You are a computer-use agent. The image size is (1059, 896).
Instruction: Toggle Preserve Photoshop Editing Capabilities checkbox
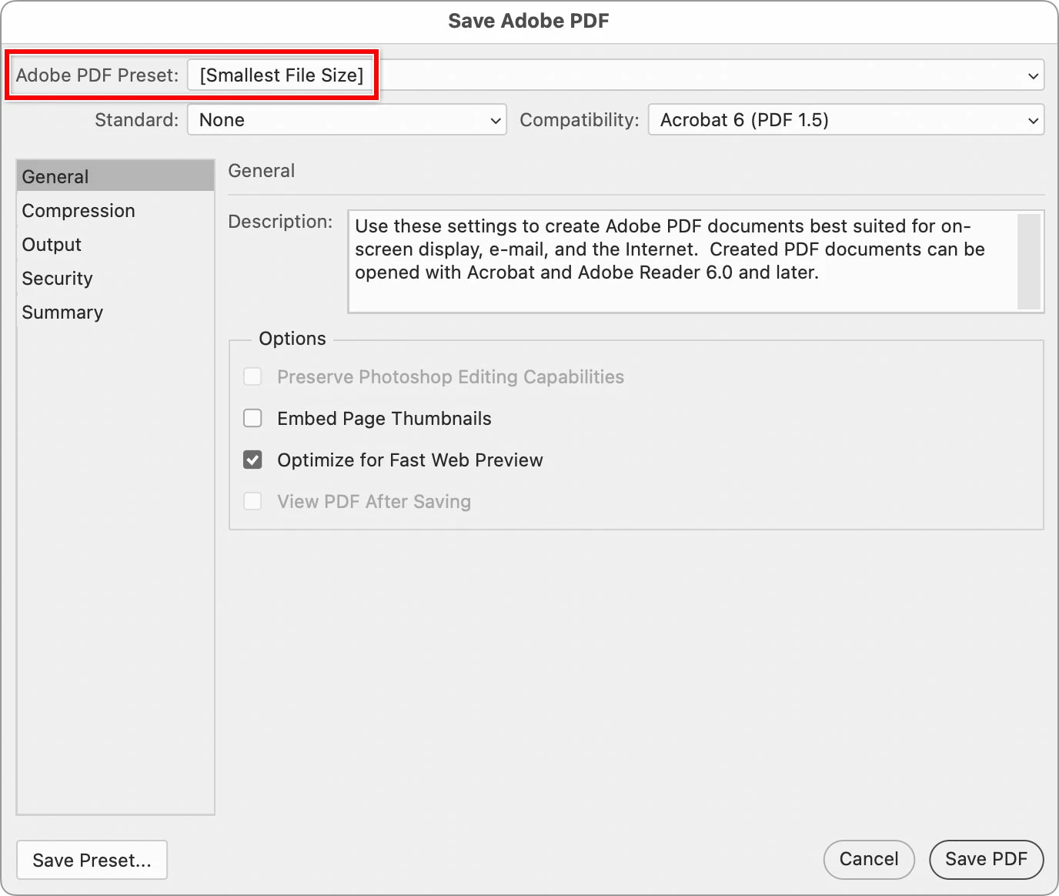(252, 376)
